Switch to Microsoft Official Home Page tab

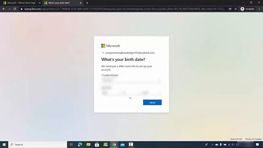point(21,3)
